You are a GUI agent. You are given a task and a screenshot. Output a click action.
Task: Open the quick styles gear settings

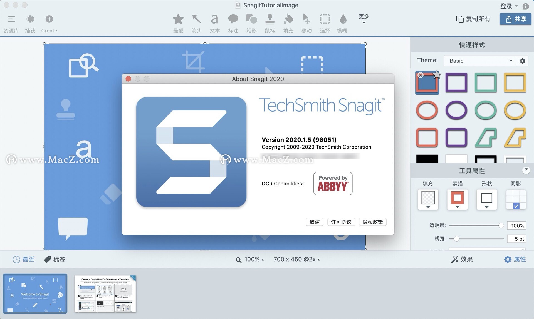pos(522,61)
